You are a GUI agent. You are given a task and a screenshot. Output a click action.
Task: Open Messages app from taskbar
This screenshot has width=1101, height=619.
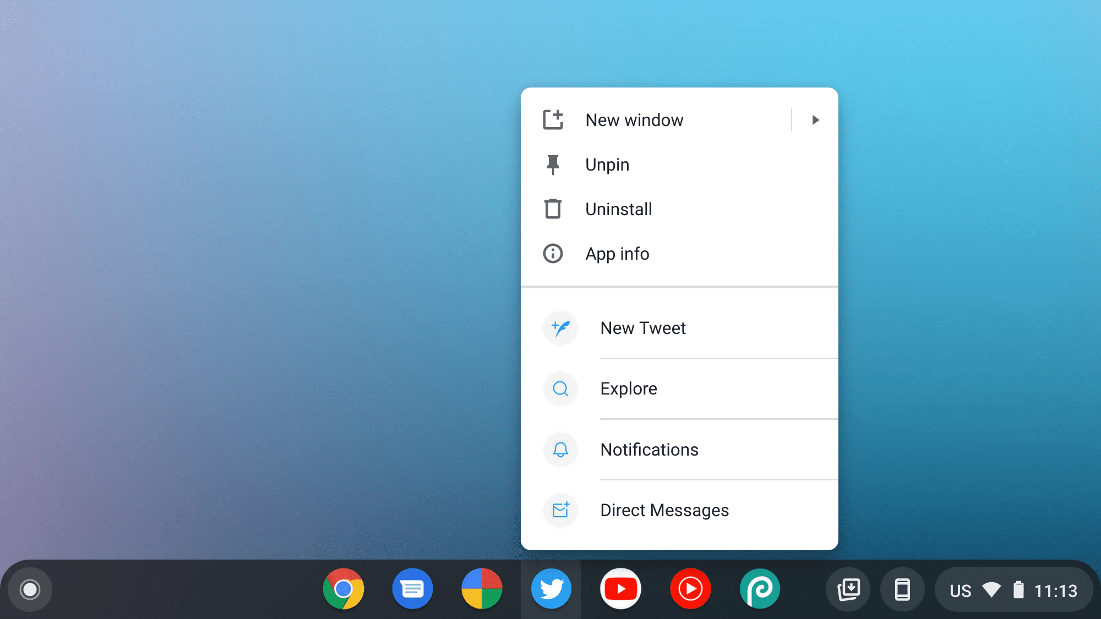[412, 589]
